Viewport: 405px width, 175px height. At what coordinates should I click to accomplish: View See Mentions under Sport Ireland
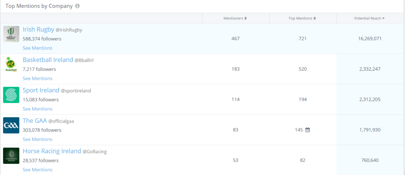(x=38, y=109)
